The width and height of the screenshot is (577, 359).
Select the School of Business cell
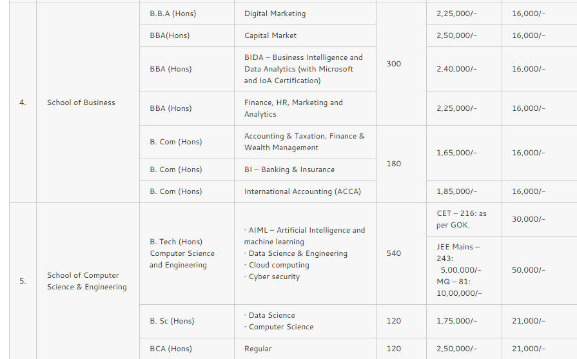81,102
